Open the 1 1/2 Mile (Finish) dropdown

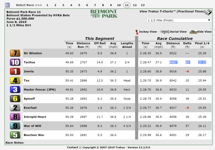179,20
